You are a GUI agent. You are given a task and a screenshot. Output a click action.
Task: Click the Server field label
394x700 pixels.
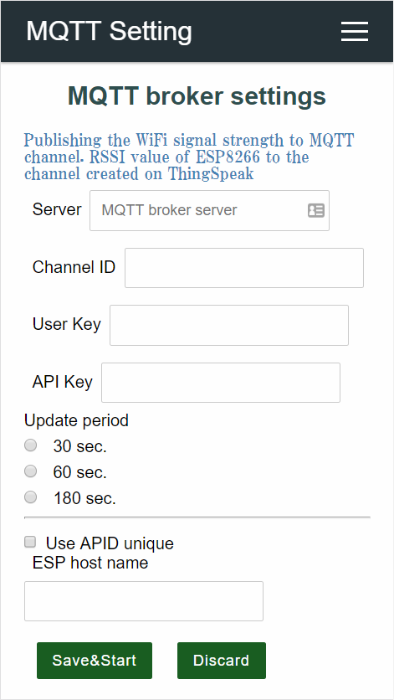click(x=57, y=209)
